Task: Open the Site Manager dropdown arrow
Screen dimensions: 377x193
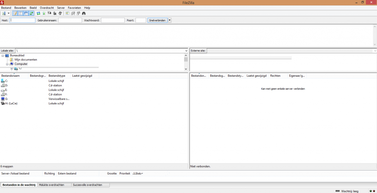Action: click(8, 14)
